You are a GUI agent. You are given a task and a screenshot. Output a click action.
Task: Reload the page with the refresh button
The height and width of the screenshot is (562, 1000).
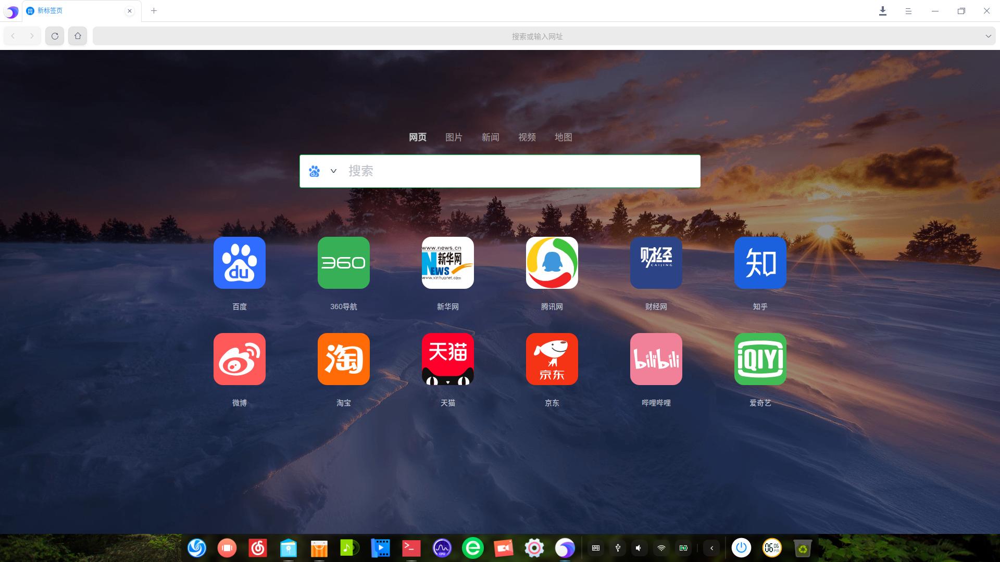[55, 36]
